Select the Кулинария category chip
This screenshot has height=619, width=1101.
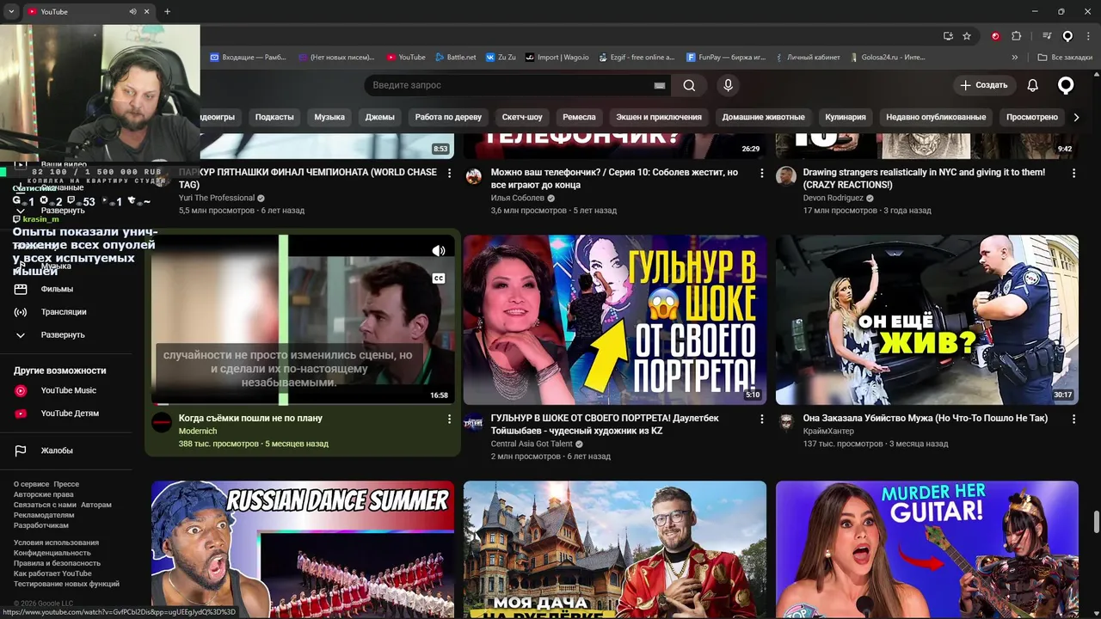pyautogui.click(x=846, y=117)
